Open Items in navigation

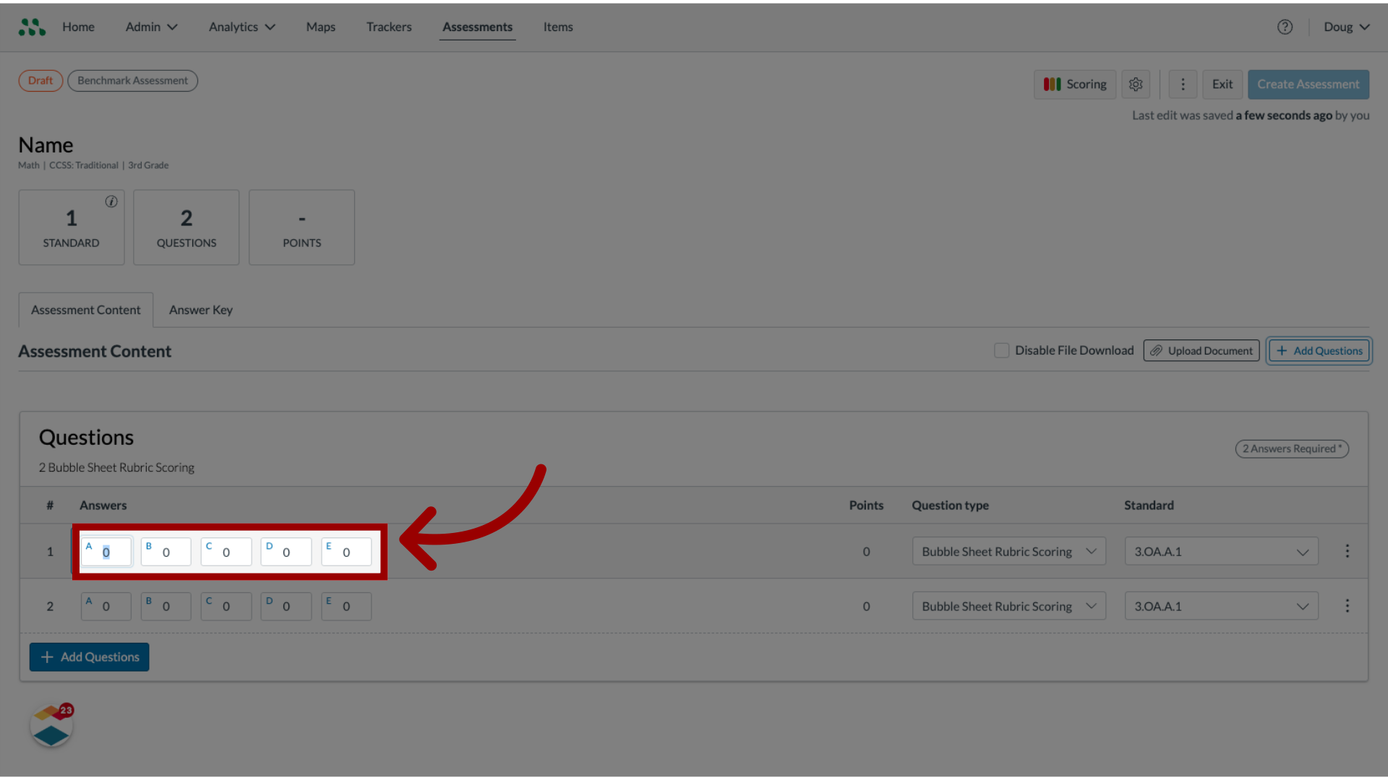coord(558,27)
